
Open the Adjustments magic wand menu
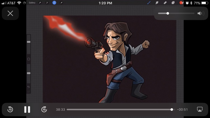click(x=47, y=3)
